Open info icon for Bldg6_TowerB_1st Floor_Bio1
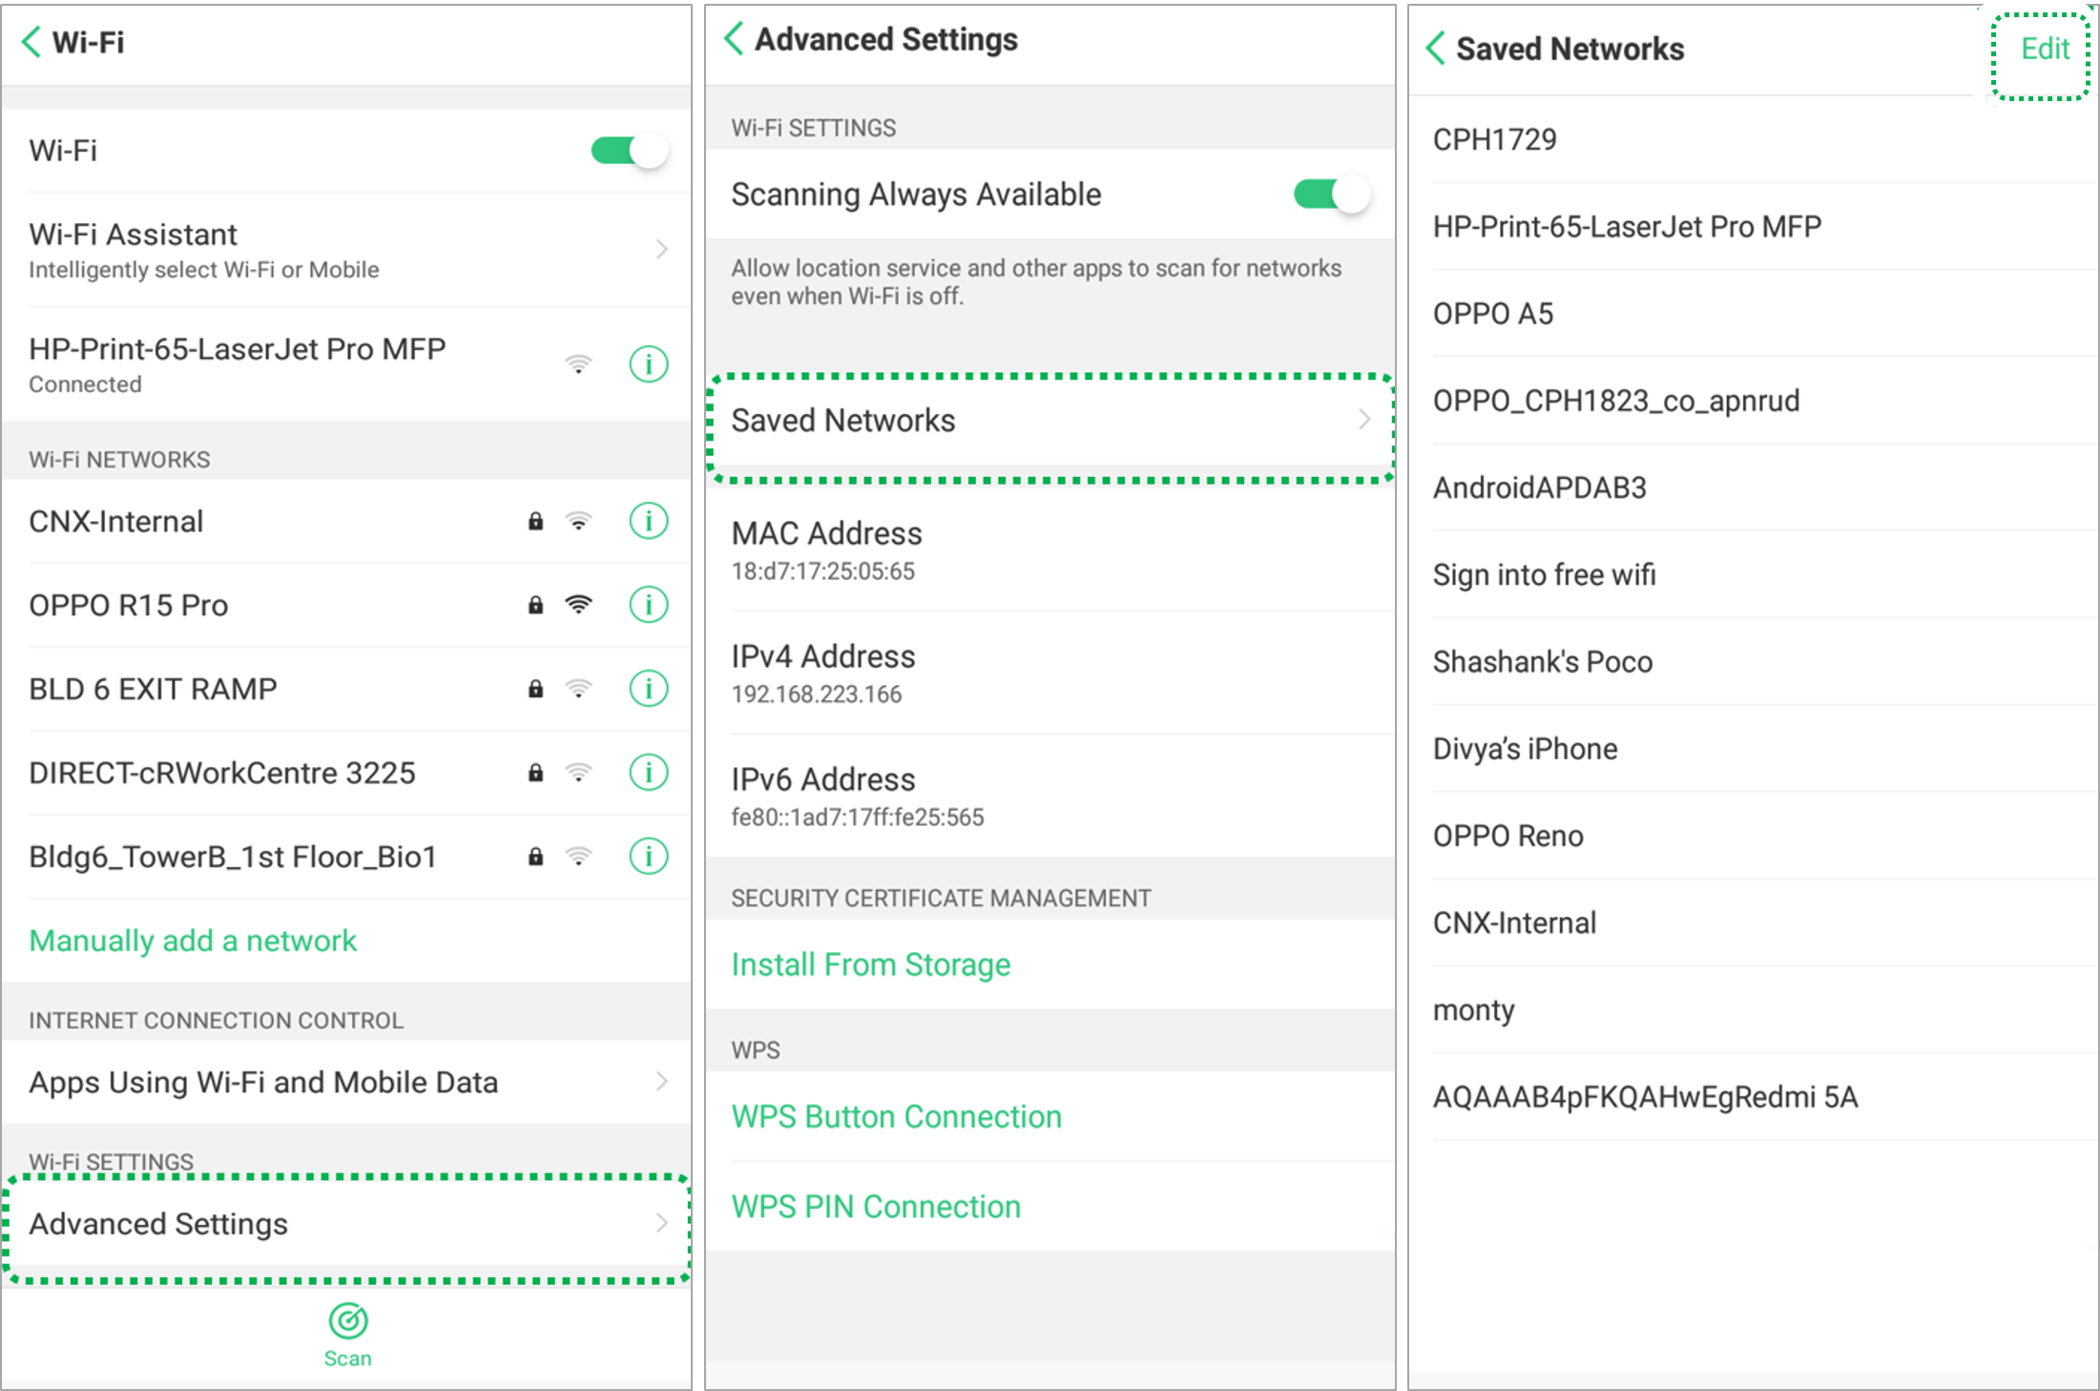 [648, 857]
